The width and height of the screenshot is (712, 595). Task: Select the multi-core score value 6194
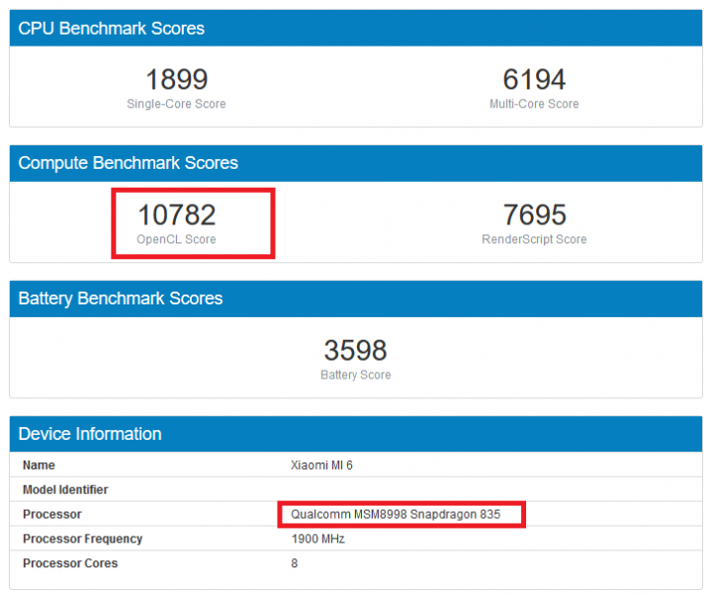click(534, 79)
